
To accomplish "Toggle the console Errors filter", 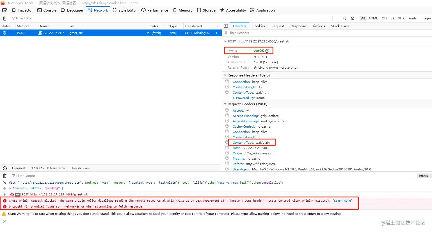I will pyautogui.click(x=423, y=176).
